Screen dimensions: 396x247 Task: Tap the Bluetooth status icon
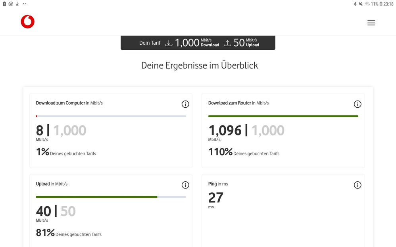click(x=355, y=4)
